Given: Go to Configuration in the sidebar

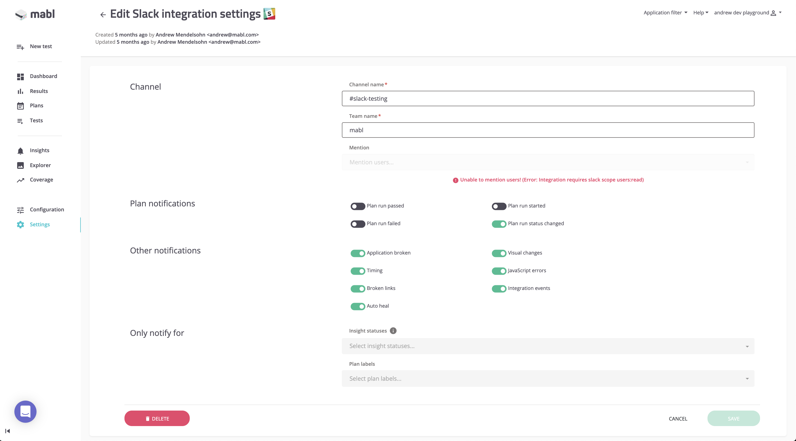Looking at the screenshot, I should click(47, 209).
